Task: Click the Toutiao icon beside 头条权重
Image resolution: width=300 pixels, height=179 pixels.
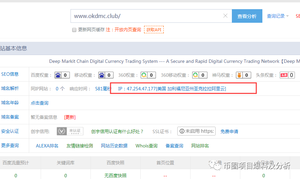Action: 284,75
